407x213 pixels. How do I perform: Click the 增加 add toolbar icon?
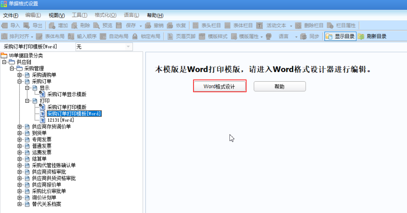pos(52,25)
